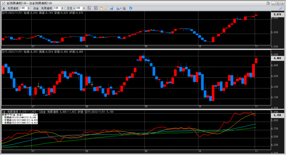286x155 pixels.
Task: Select the pencil drawing tool
Action: coord(106,8)
